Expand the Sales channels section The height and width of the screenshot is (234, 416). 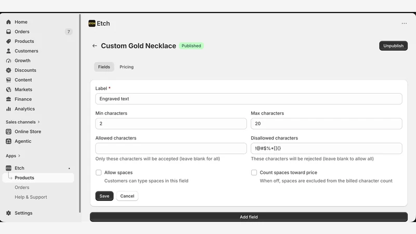coord(23,122)
